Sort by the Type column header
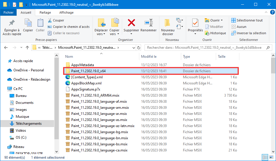Screen dimensions: 276x161 point(186,57)
